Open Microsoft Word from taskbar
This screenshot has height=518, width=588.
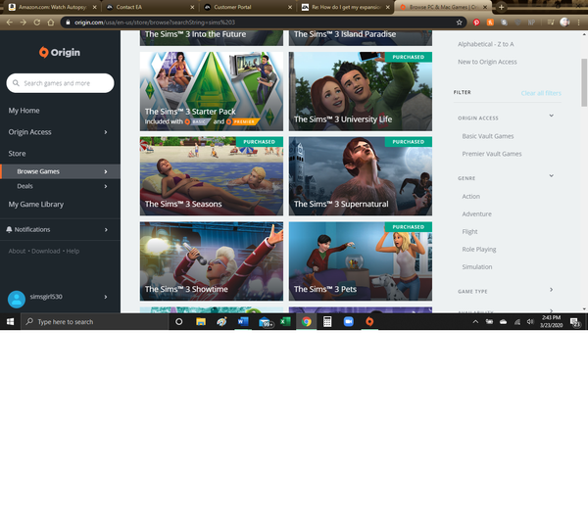[x=243, y=321]
